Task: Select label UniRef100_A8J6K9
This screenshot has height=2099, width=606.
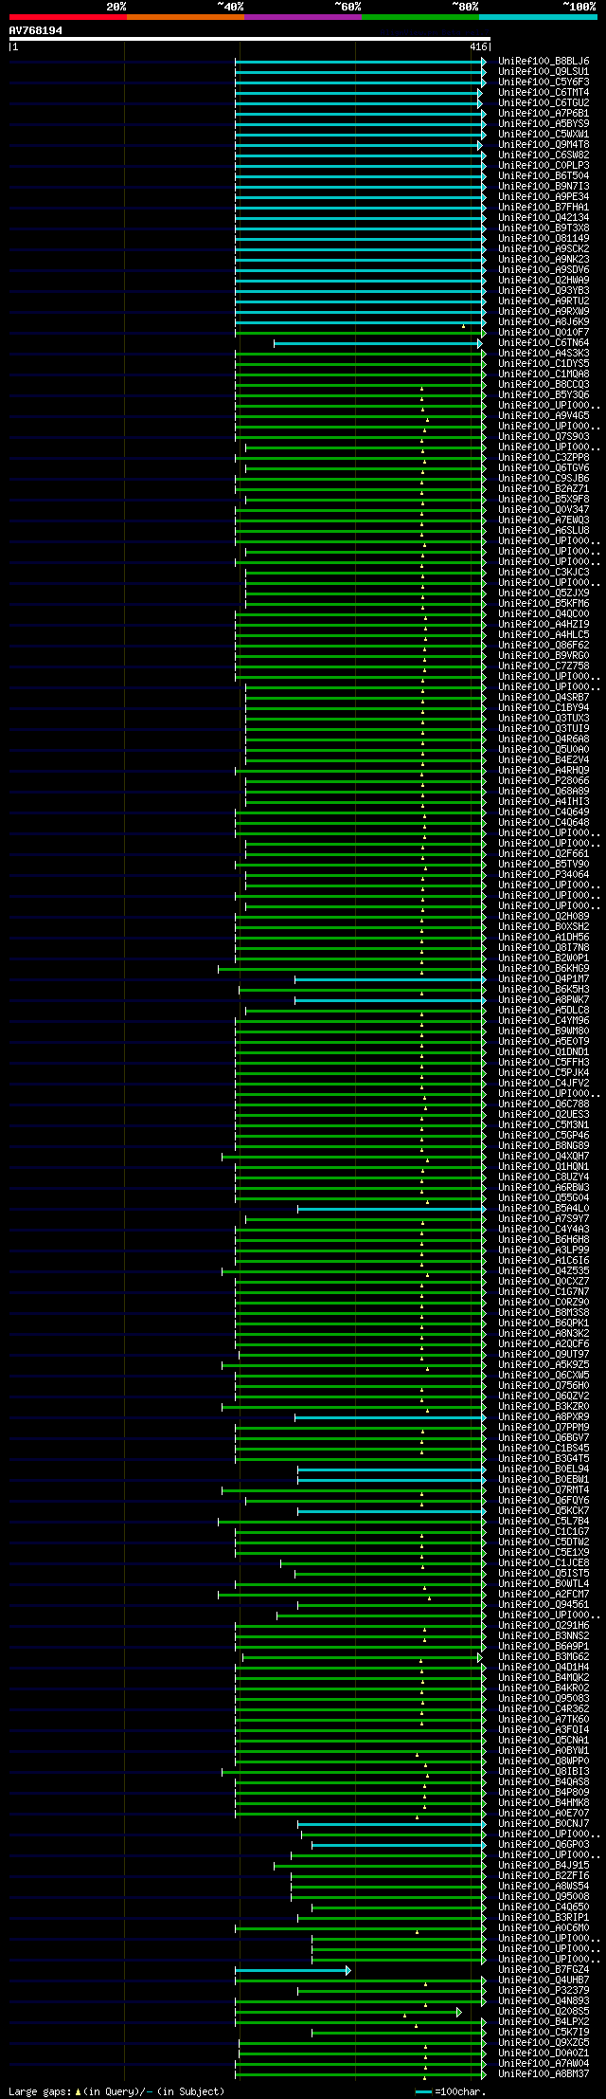Action: point(544,321)
